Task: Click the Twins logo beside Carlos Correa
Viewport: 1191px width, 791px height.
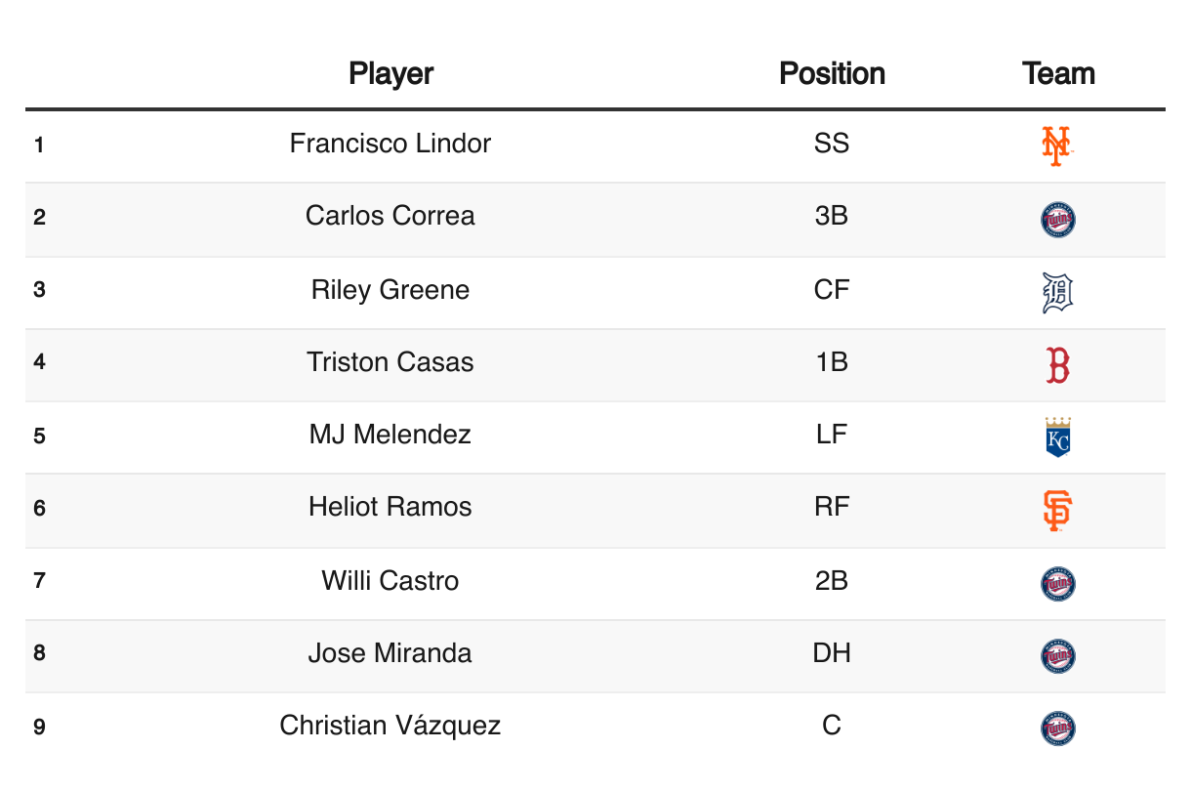Action: tap(1058, 220)
